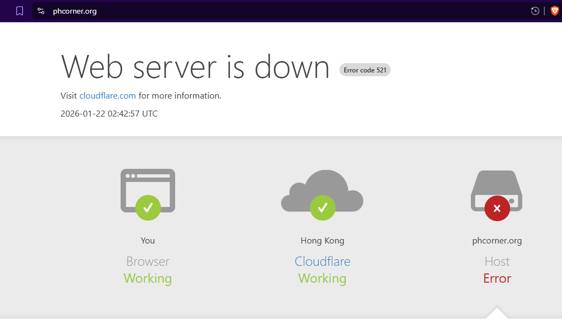Click the Hong Kong location label

click(x=322, y=241)
